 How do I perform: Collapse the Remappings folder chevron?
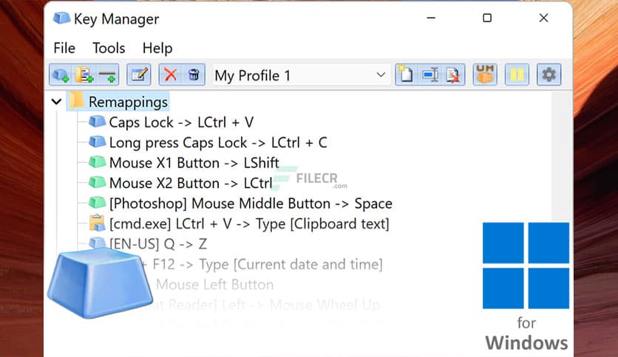[x=57, y=102]
